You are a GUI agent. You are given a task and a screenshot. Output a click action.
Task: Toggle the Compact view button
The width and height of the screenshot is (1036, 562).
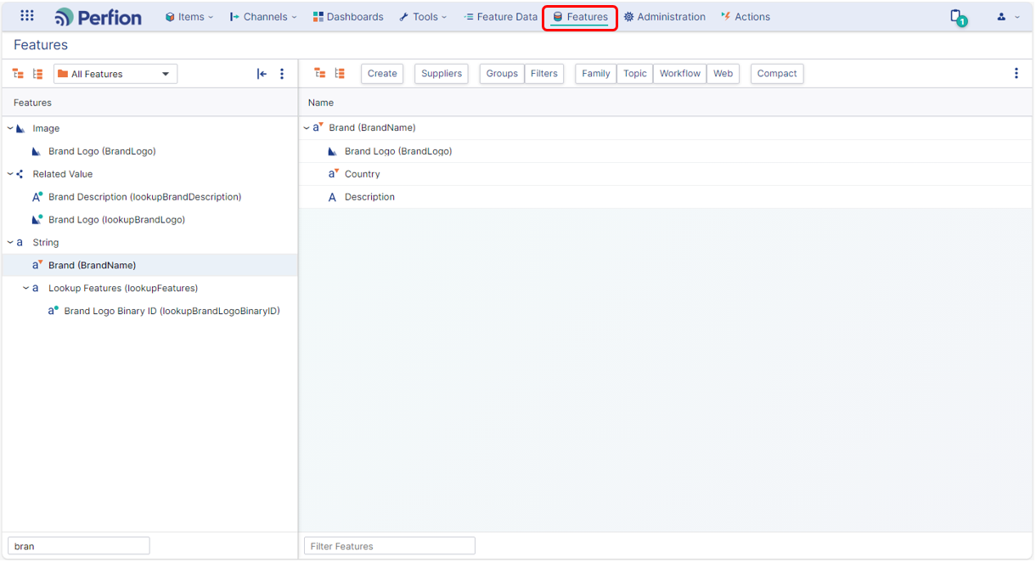(777, 74)
